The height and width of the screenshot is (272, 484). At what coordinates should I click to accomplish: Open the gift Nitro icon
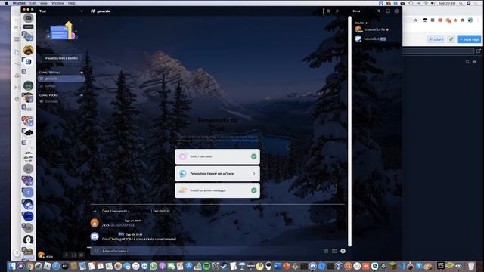(326, 251)
